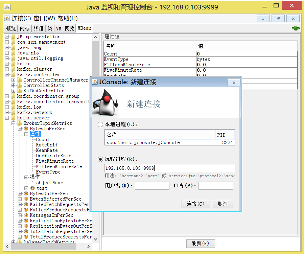The image size is (304, 254).
Task: Click the BytesRejectedPerSec MBean icon
Action: coord(26,199)
